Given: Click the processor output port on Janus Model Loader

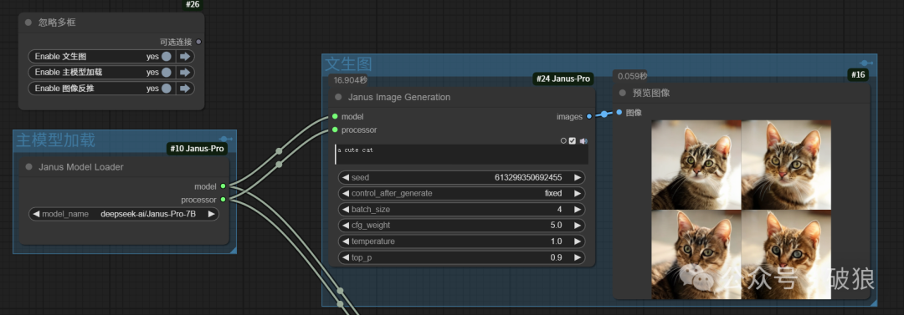Looking at the screenshot, I should (223, 199).
